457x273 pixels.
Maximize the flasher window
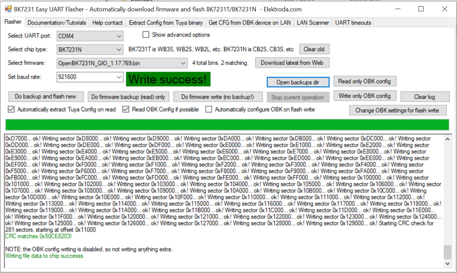click(x=421, y=9)
